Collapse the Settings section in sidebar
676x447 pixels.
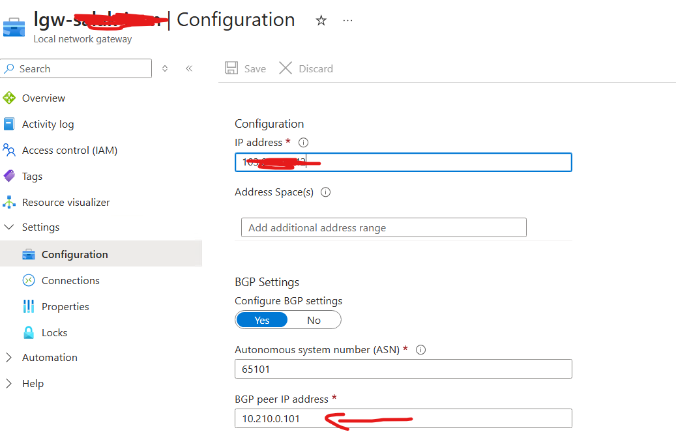click(9, 227)
